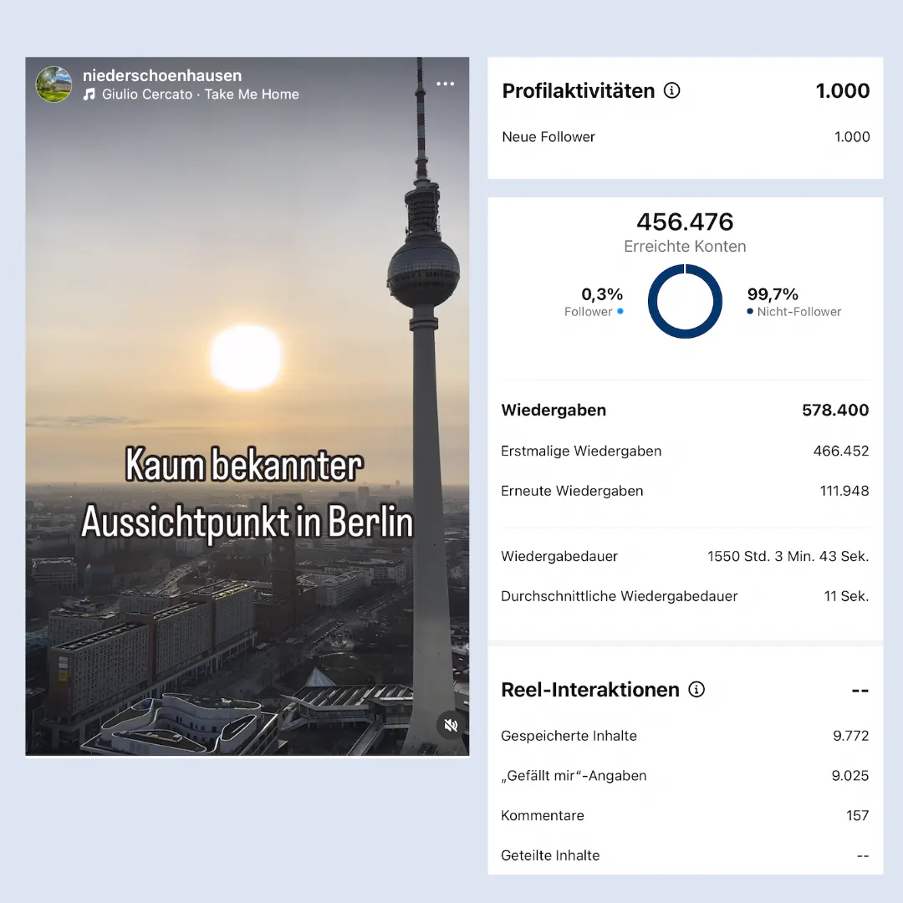Select the 'Neue Follower' row label
This screenshot has height=903, width=903.
(x=548, y=137)
